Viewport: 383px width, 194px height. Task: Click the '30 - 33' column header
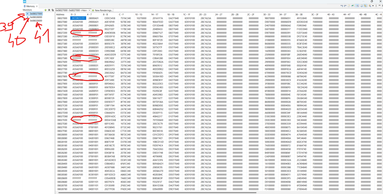click(x=270, y=15)
